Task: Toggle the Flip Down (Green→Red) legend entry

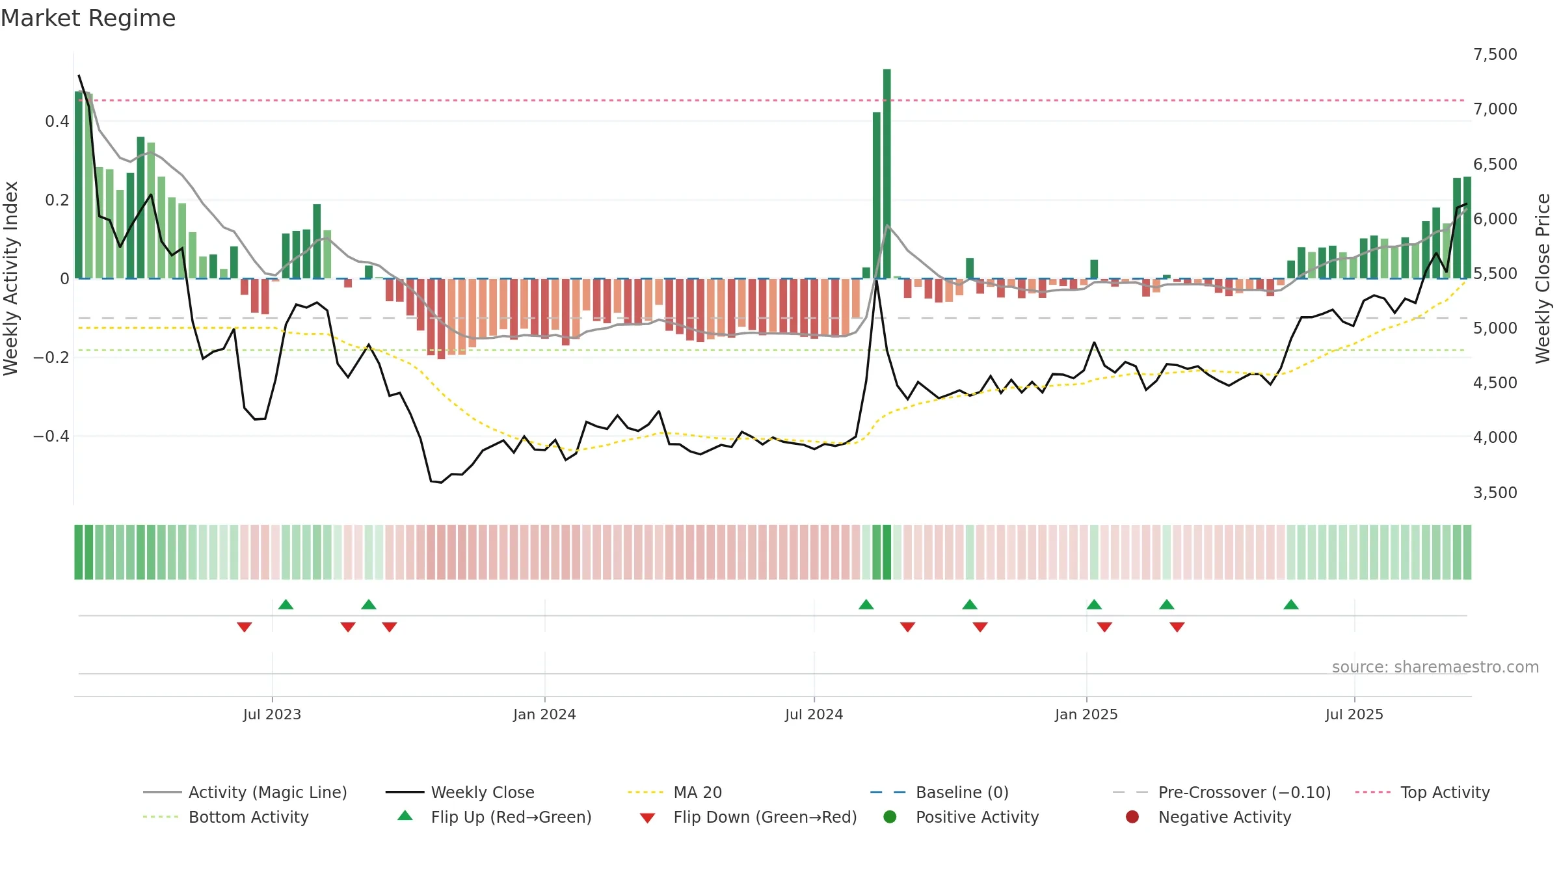Action: pos(748,817)
